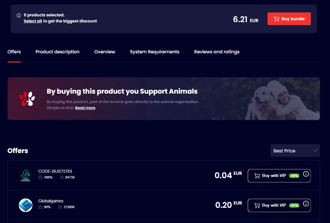
Task: View the Reviews and ratings tab
Action: (x=217, y=52)
